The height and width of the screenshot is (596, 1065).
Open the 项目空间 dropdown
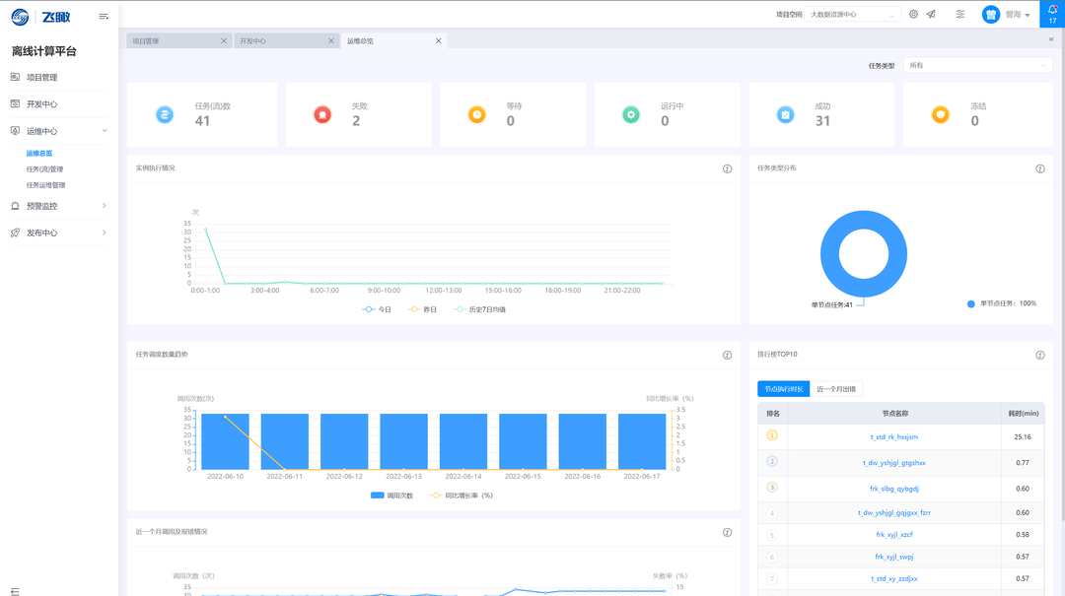pyautogui.click(x=853, y=15)
